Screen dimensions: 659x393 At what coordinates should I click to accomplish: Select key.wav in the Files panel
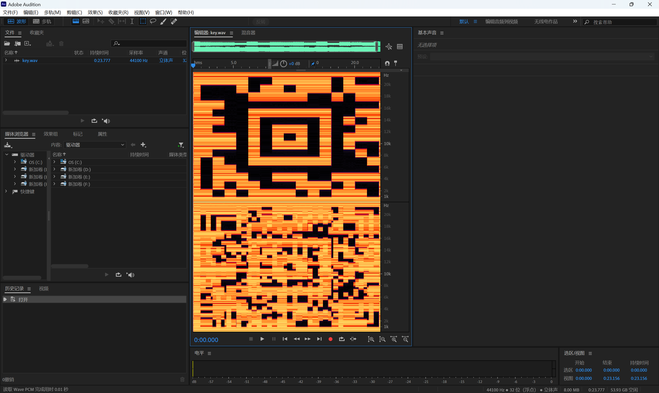pos(30,60)
